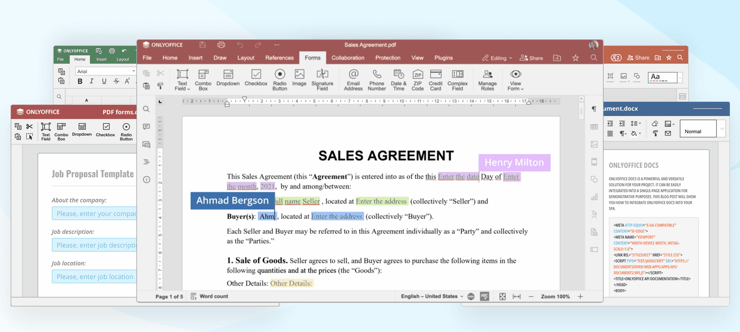Click Share button in Sales Agreement window

point(531,58)
